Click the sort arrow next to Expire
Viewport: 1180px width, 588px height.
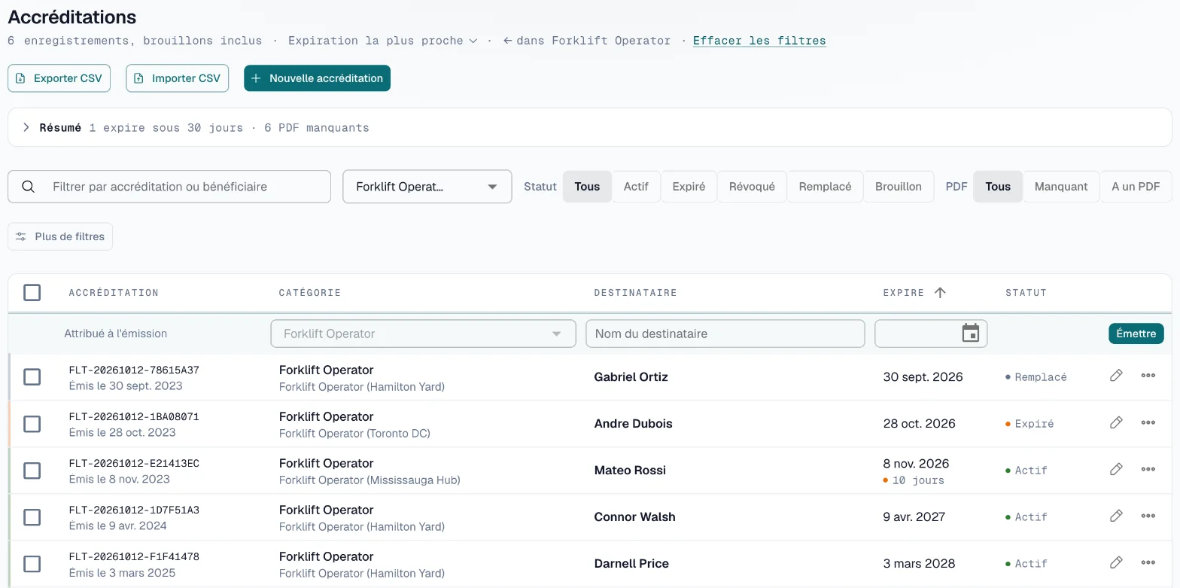(x=940, y=293)
